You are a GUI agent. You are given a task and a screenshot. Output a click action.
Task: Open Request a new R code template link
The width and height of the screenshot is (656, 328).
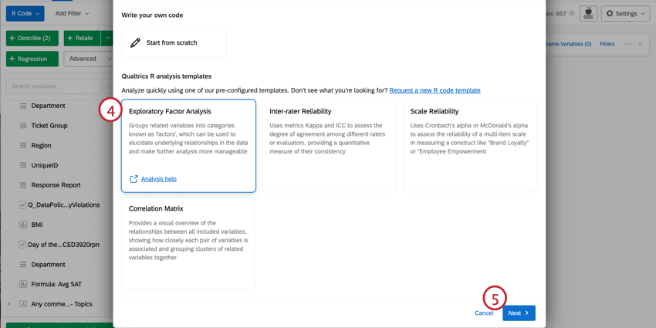click(435, 90)
